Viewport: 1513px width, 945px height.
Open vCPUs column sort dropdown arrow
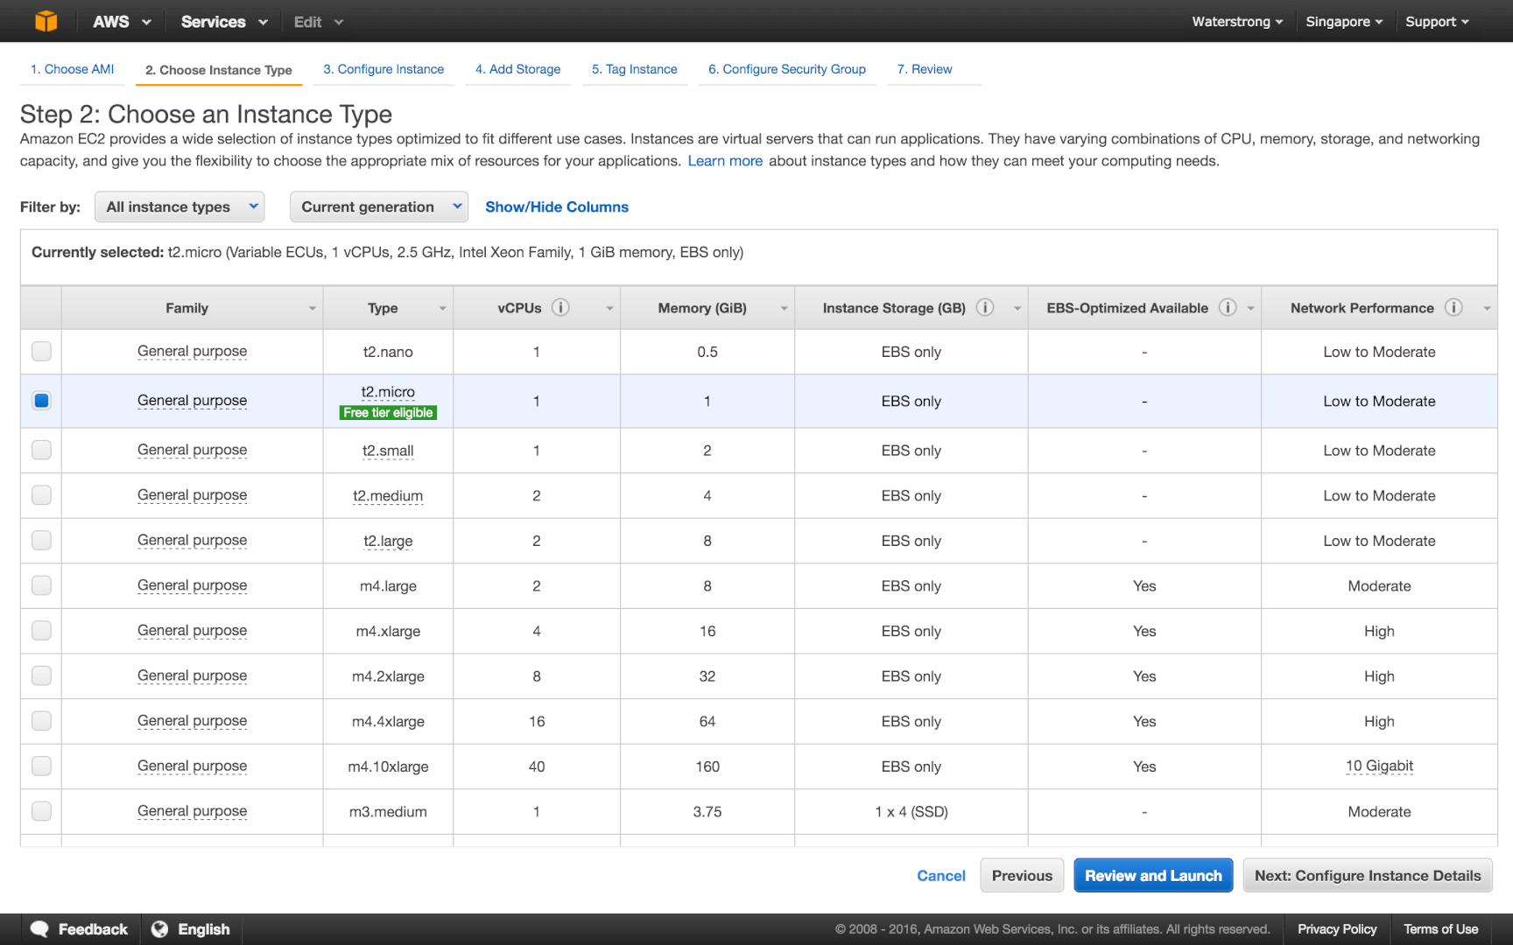tap(609, 308)
